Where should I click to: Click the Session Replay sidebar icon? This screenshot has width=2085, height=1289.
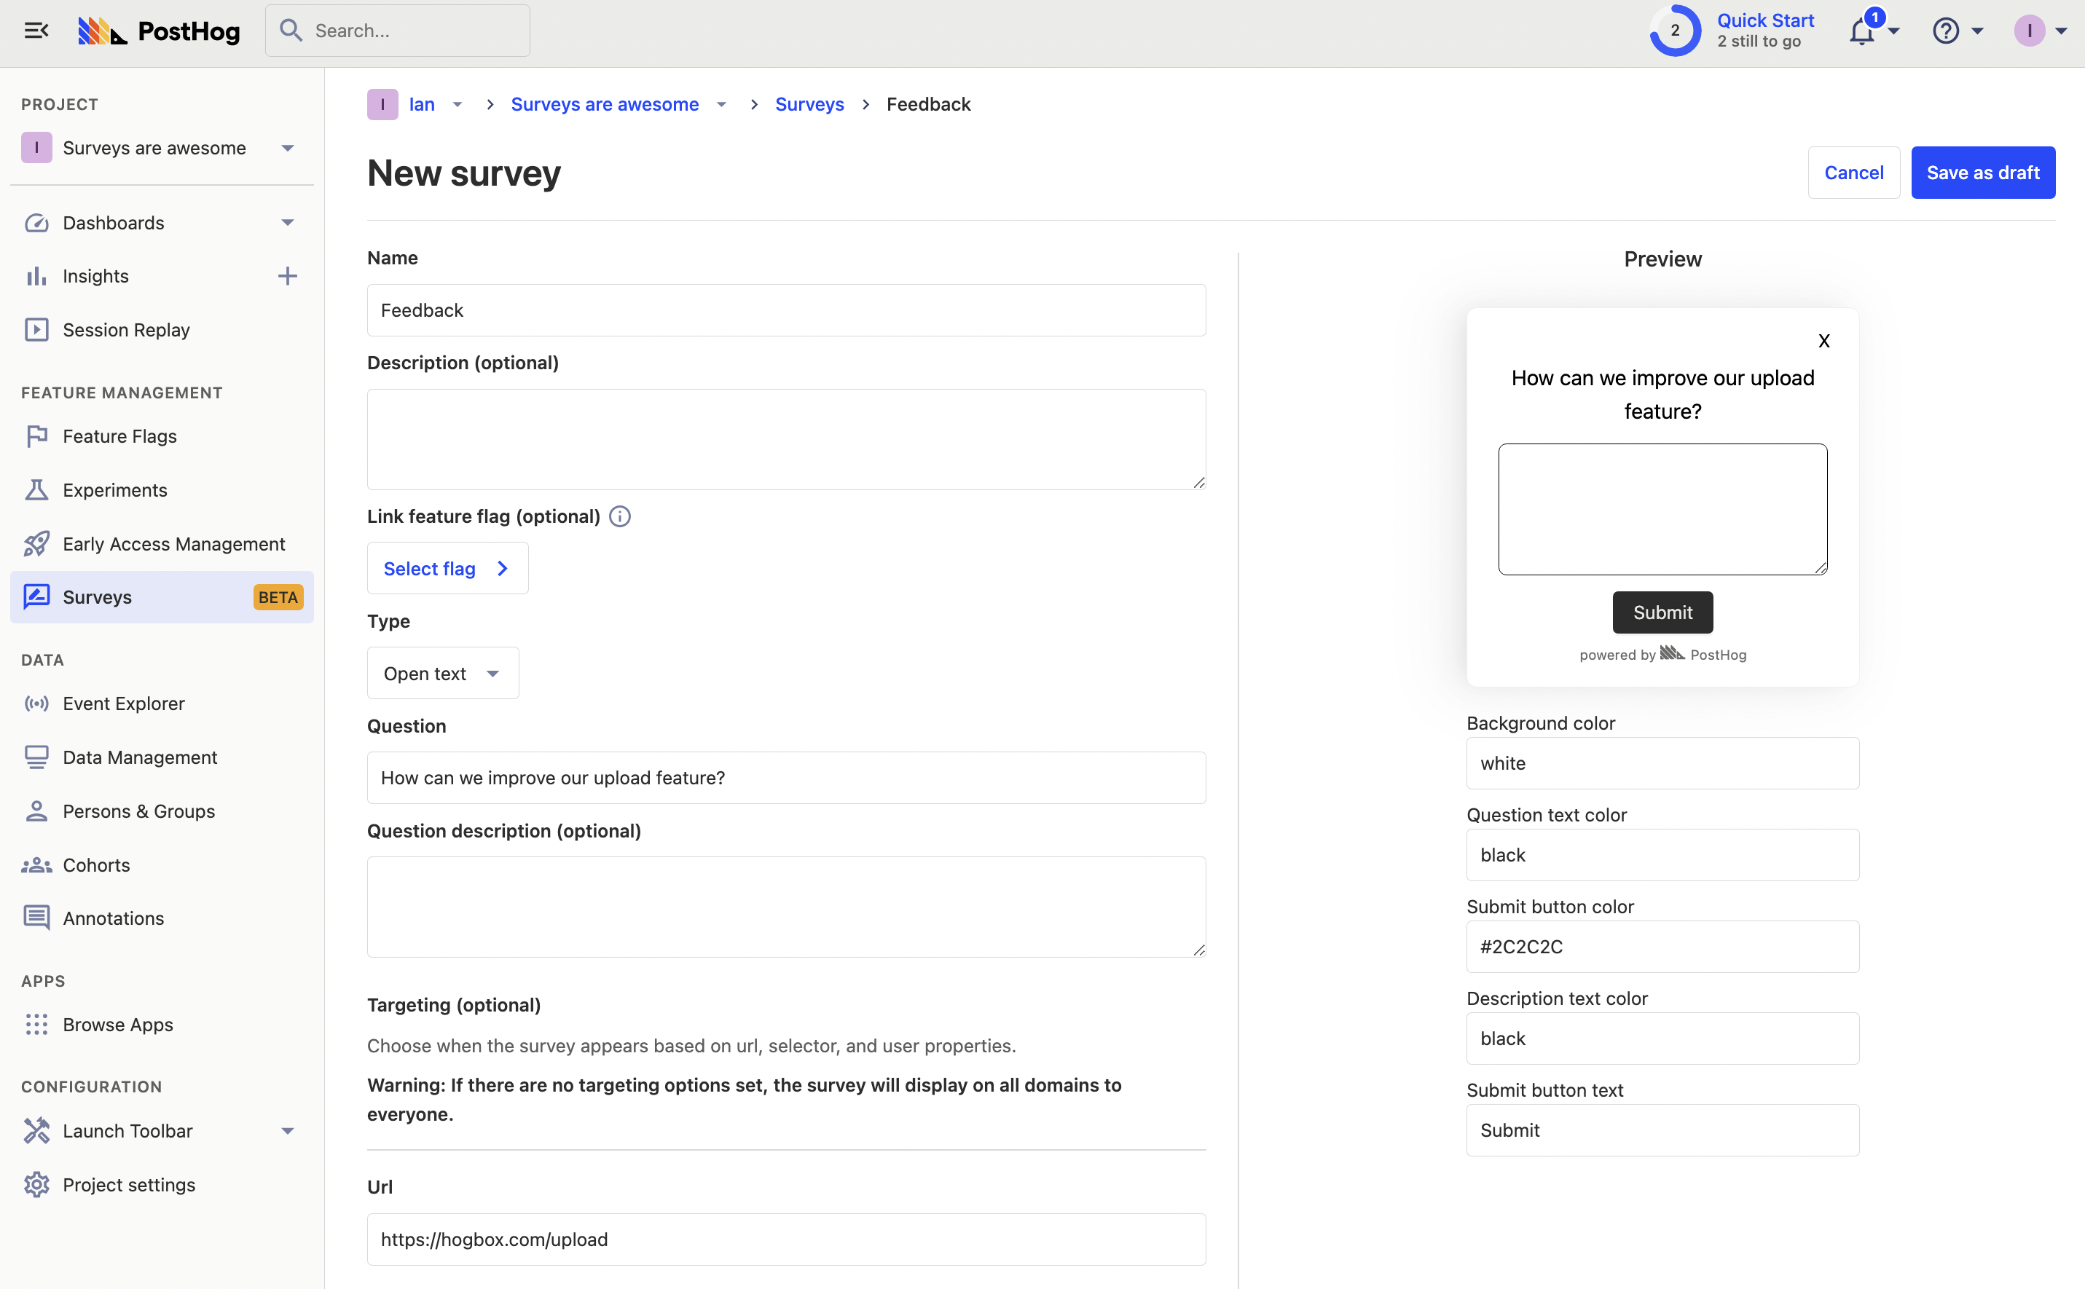tap(37, 329)
